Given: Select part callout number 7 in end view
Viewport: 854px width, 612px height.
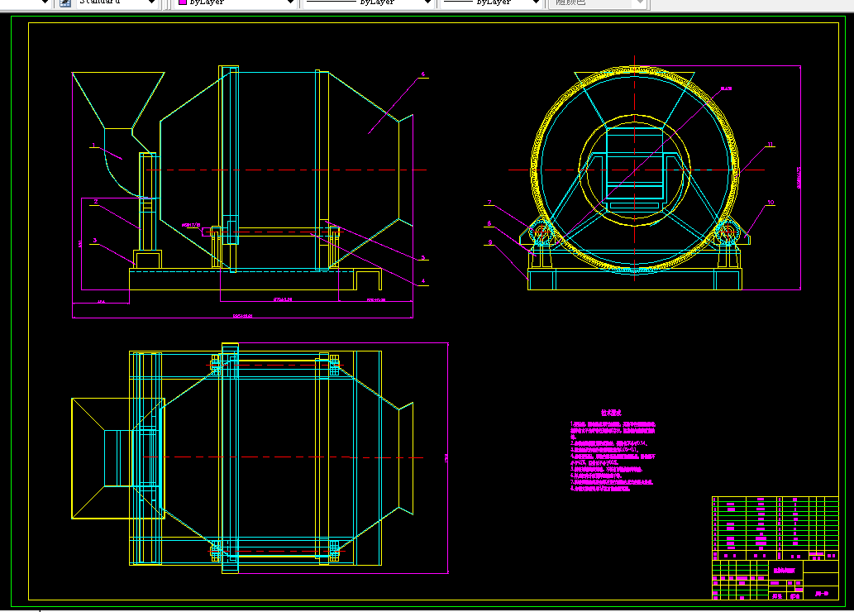Looking at the screenshot, I should pos(489,202).
